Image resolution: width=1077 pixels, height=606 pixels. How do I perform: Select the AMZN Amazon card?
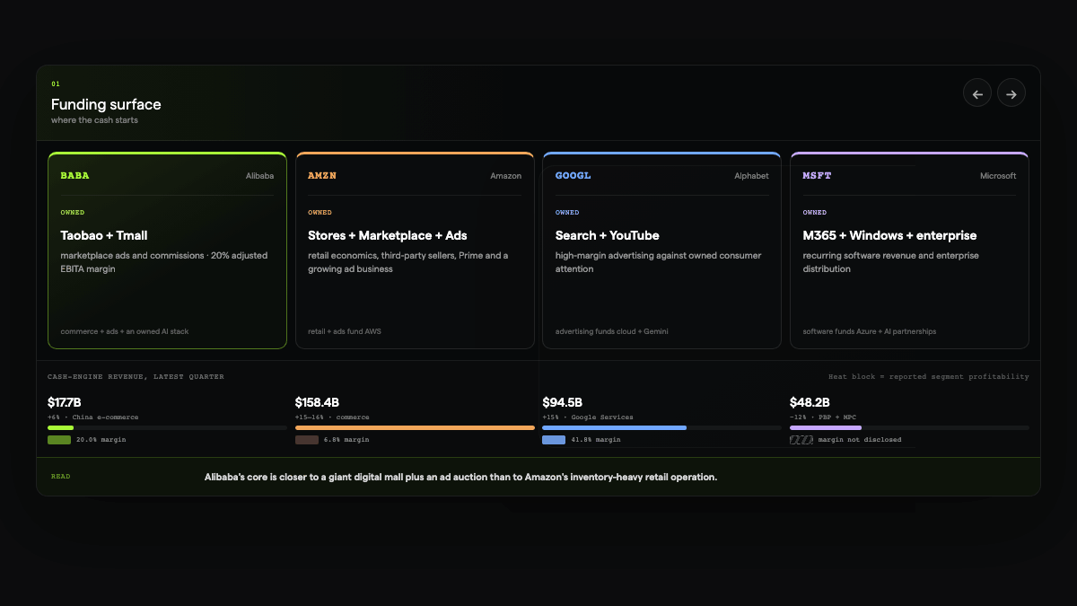coord(415,250)
